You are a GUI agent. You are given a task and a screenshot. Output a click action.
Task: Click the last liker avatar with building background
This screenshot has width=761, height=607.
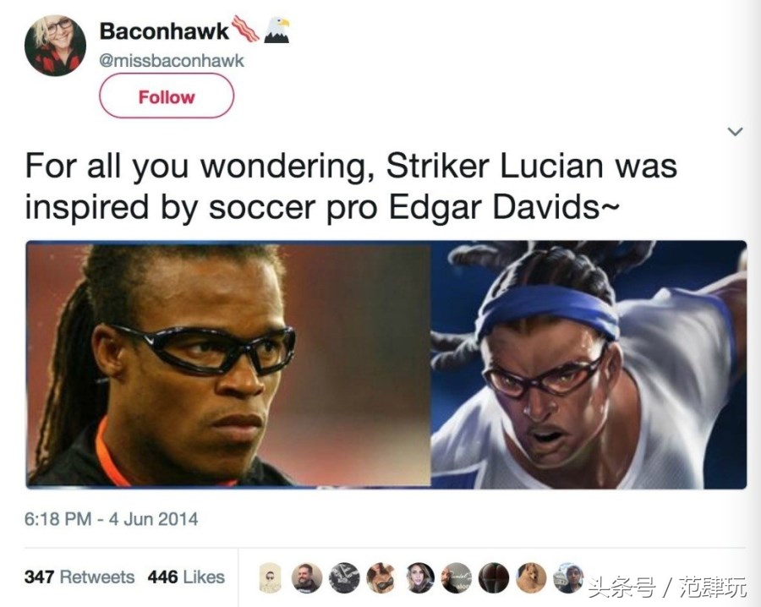click(568, 578)
